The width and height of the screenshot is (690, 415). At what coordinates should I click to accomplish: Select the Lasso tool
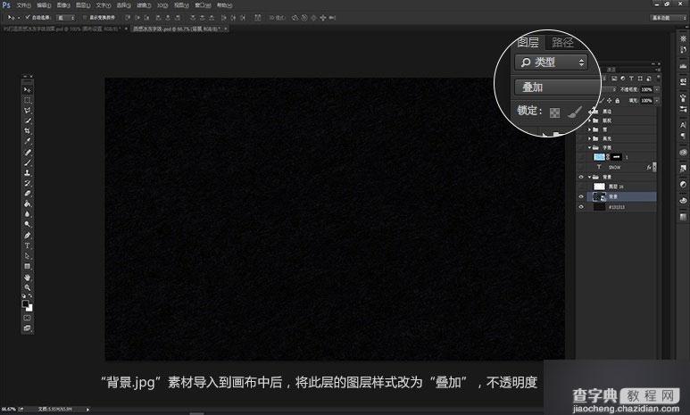[28, 110]
